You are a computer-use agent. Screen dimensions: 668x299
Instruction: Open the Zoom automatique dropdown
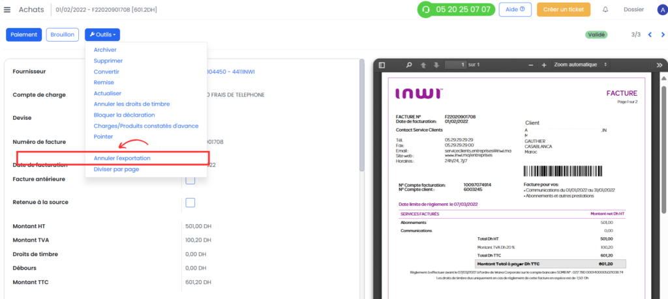click(x=580, y=64)
